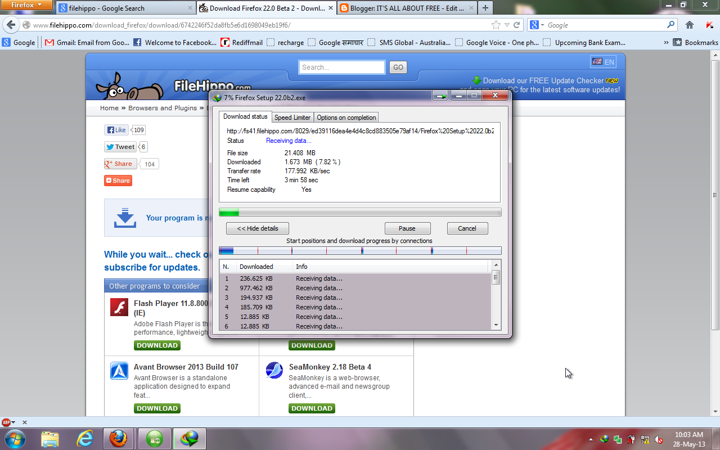Open the Upcoming Bank Exam bookmark
The width and height of the screenshot is (720, 450).
pos(584,42)
